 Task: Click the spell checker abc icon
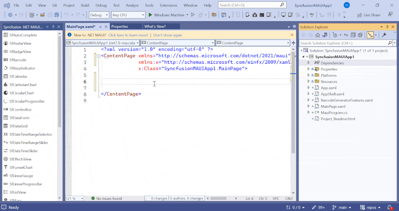(312, 15)
